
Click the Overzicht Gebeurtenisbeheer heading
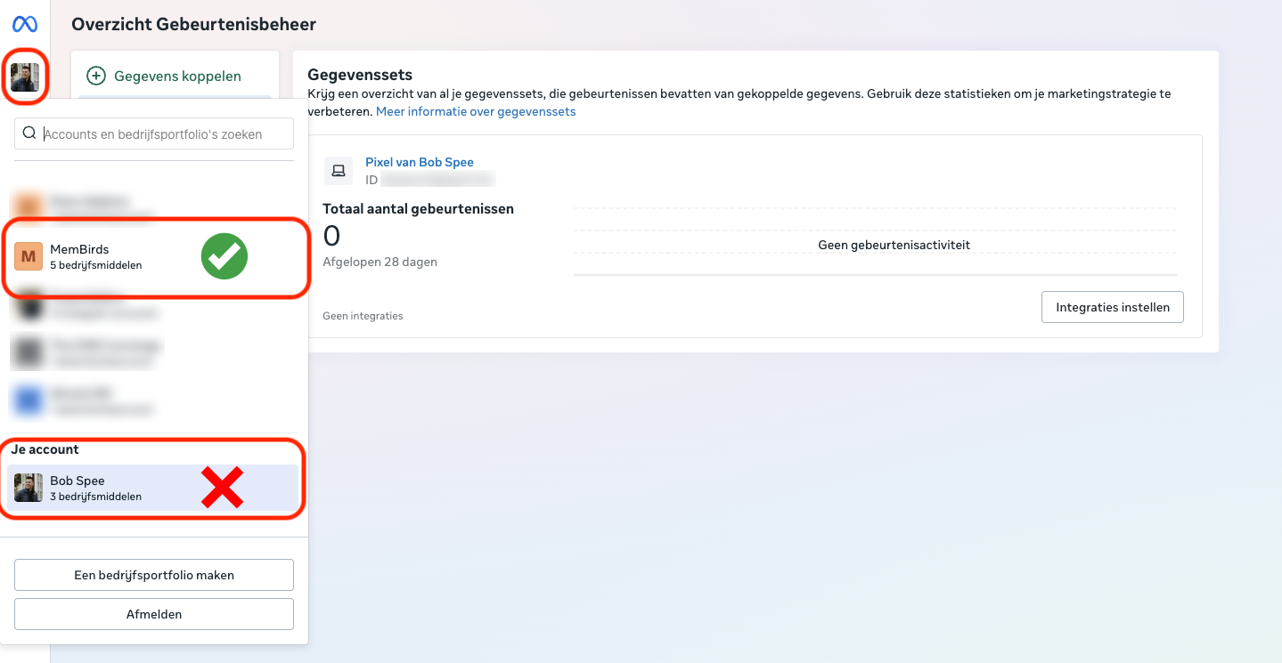tap(194, 25)
